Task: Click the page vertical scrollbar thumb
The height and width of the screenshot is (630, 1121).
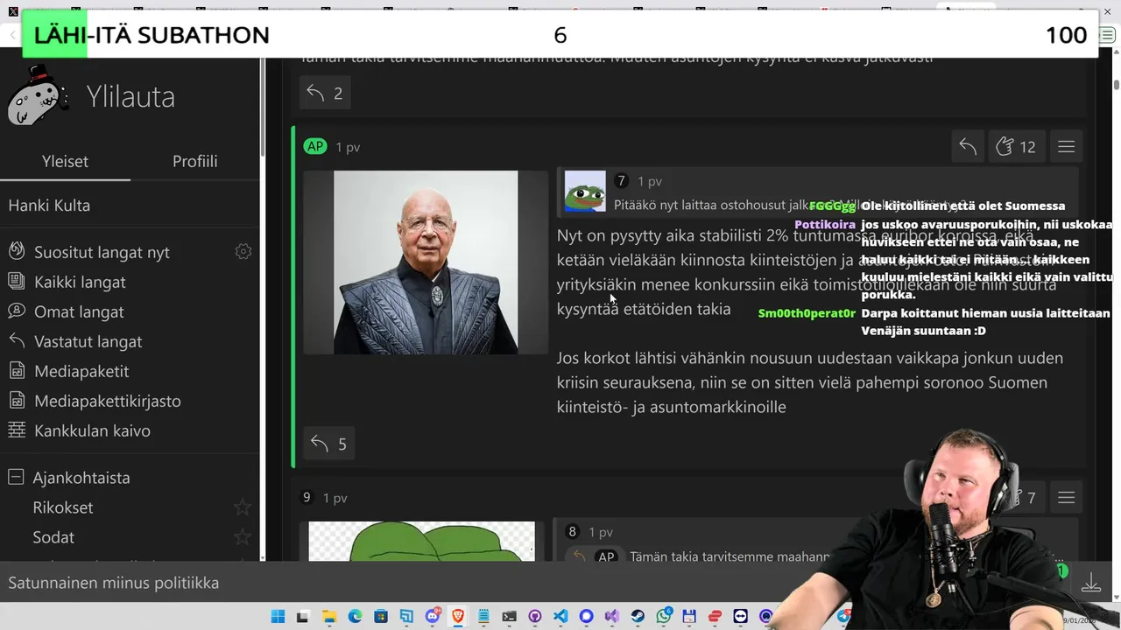Action: point(1116,85)
